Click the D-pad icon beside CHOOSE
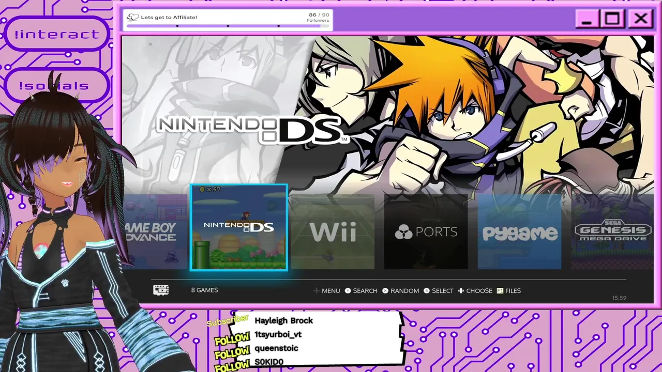662x372 pixels. coord(461,291)
